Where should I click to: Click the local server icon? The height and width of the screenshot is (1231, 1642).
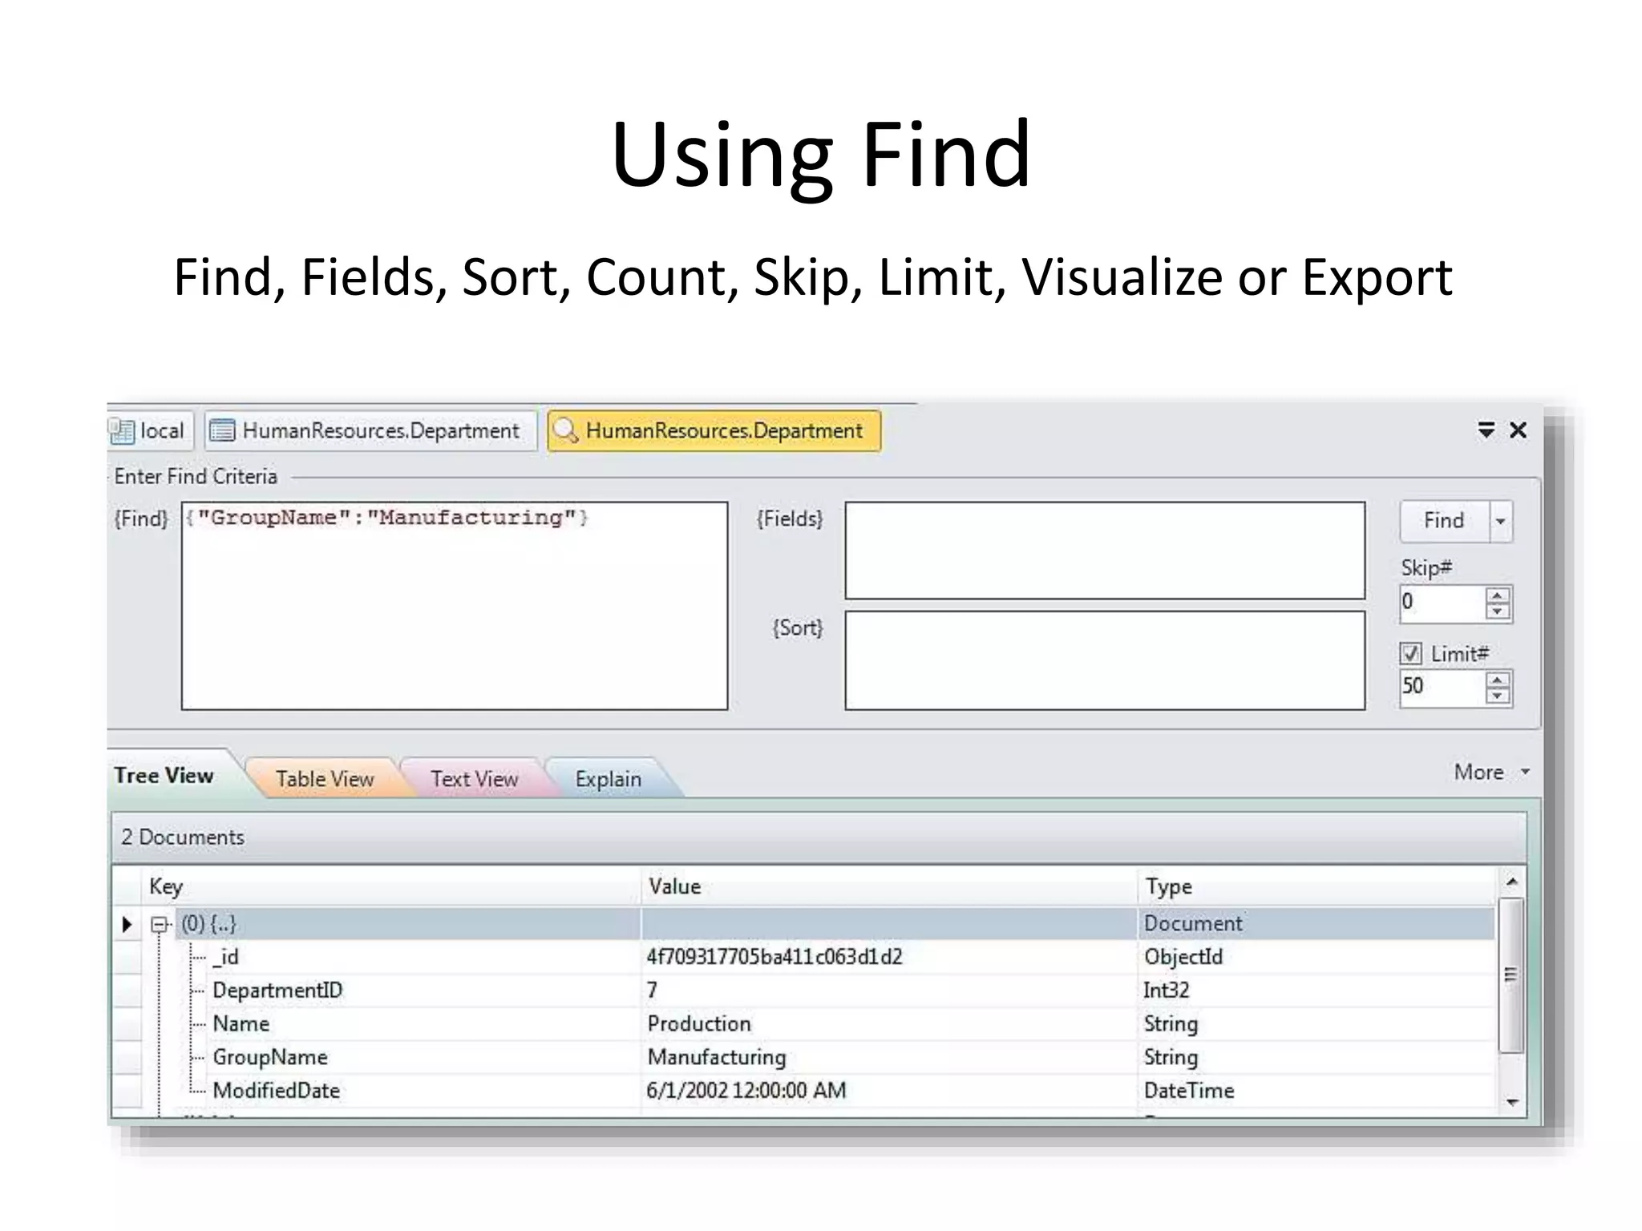tap(122, 431)
